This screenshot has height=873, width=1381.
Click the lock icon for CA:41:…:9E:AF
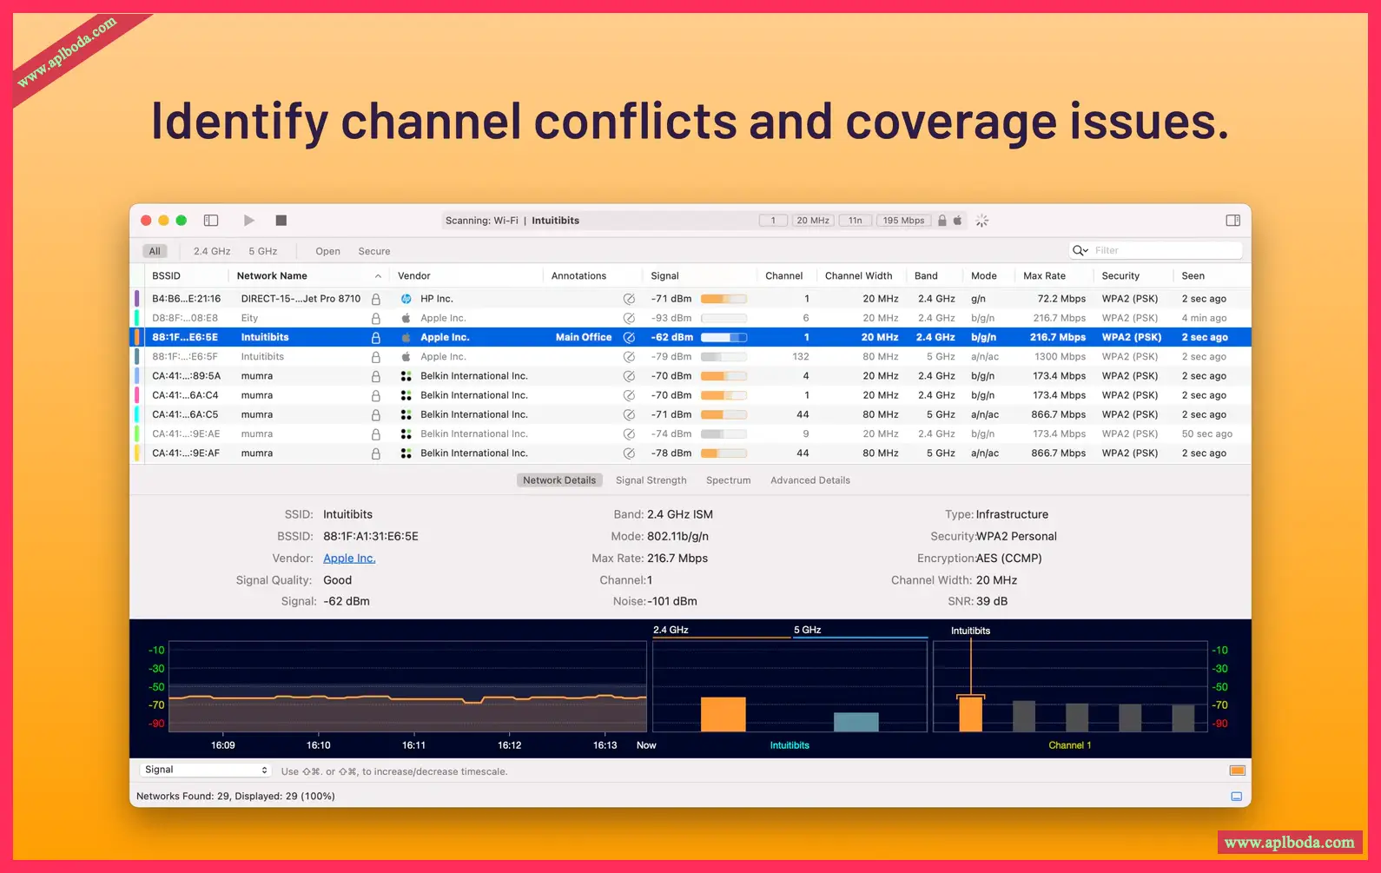(x=376, y=453)
